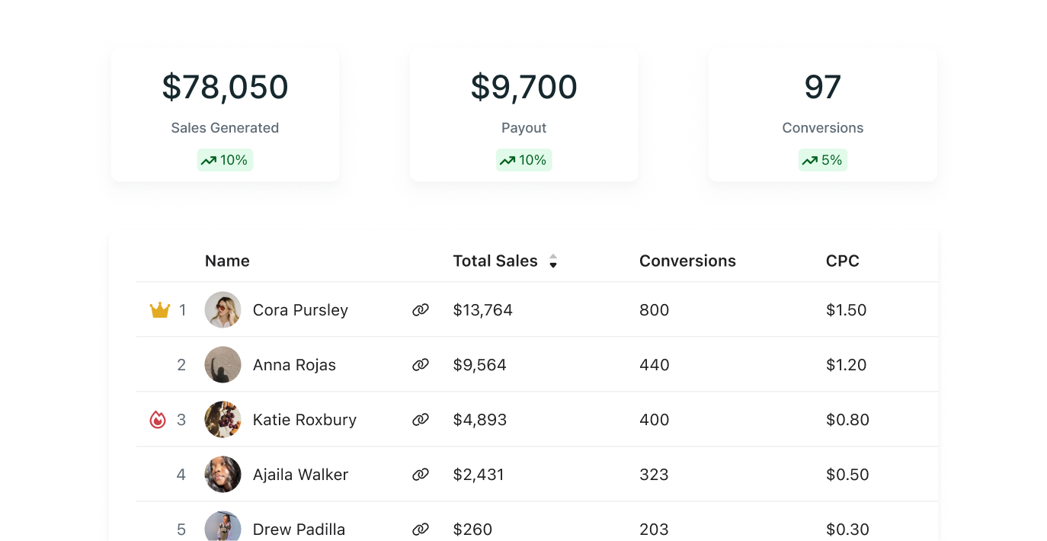Click the CPC column header
The image size is (1047, 541).
pos(842,261)
